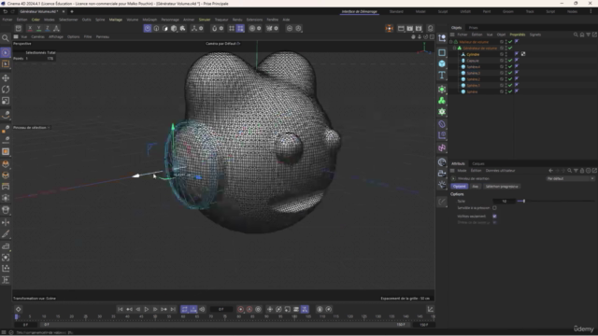Select the Scale tool in left toolbar

coord(6,101)
